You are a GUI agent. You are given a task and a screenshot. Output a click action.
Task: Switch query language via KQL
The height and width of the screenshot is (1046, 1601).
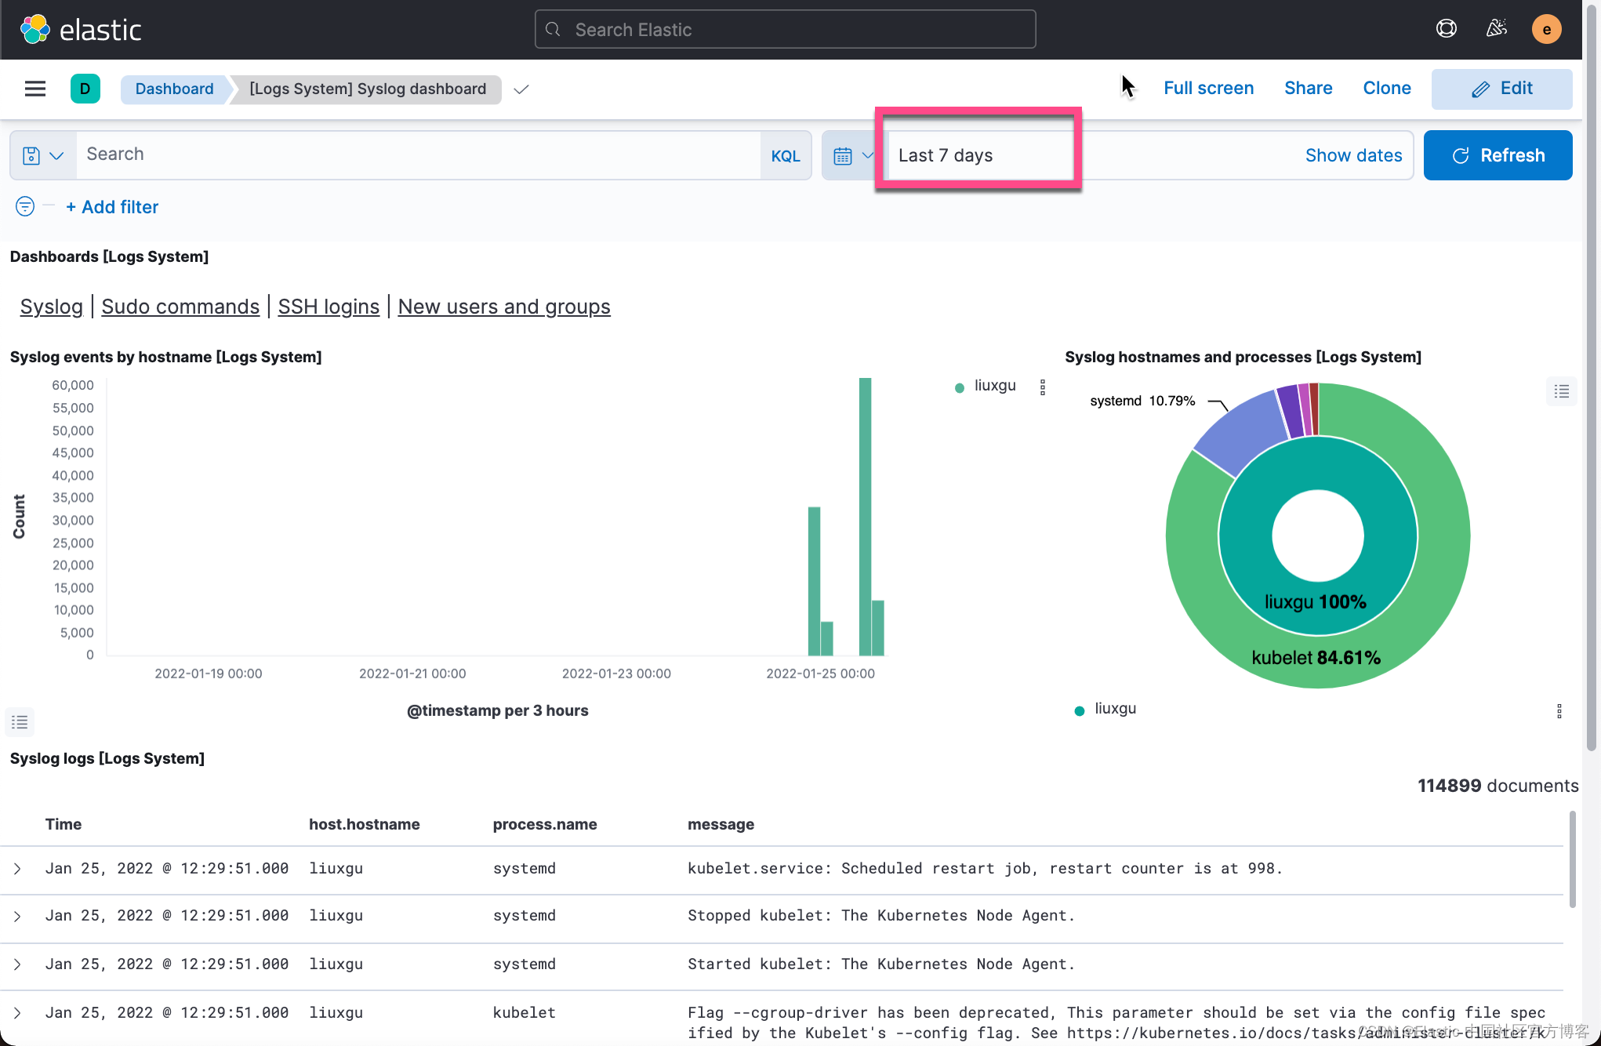tap(785, 155)
